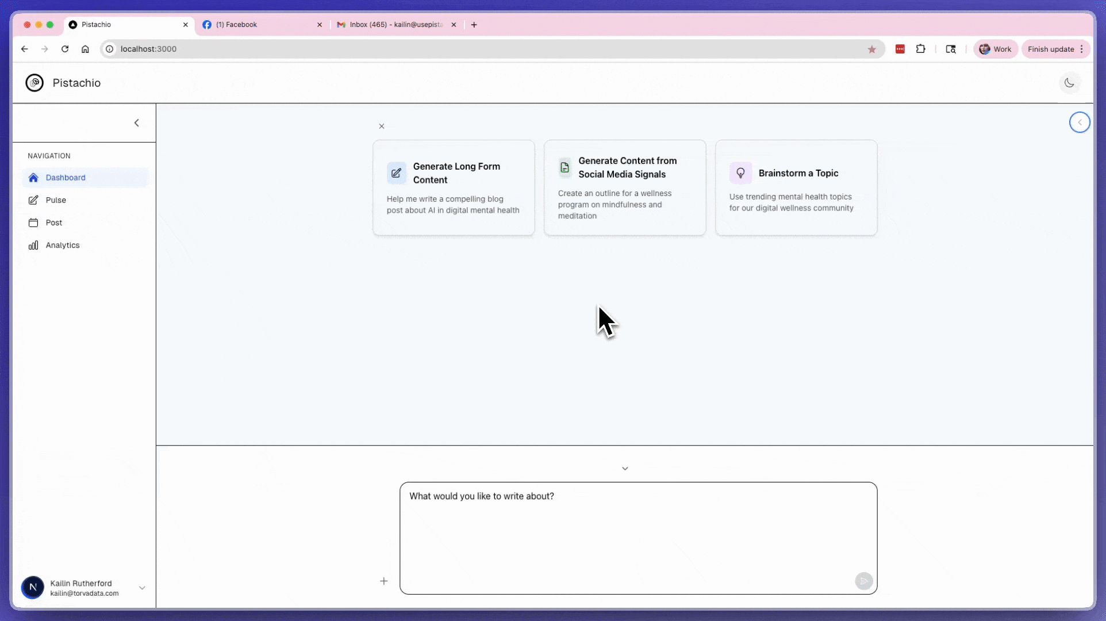Image resolution: width=1106 pixels, height=621 pixels.
Task: Send the message with the paper plane icon
Action: 863,581
